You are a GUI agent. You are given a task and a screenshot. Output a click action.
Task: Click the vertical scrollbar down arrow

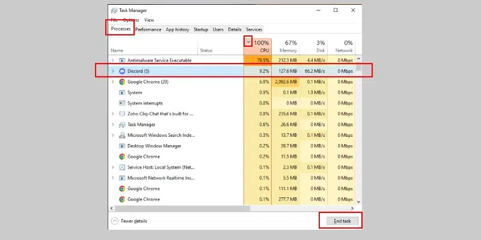point(358,202)
